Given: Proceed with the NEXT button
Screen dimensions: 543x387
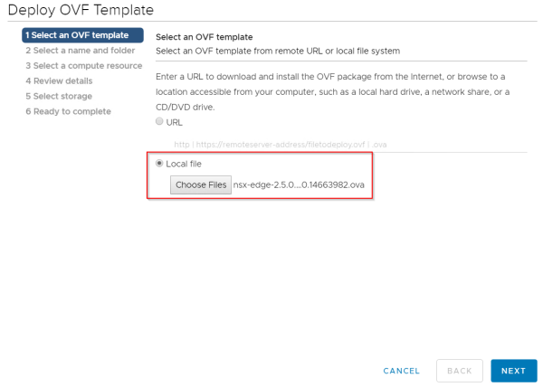Looking at the screenshot, I should pyautogui.click(x=513, y=371).
